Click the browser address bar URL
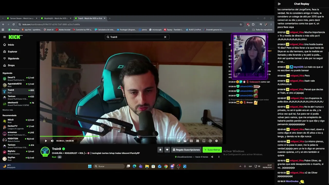Viewport: 329px width, 185px height. [51, 24]
